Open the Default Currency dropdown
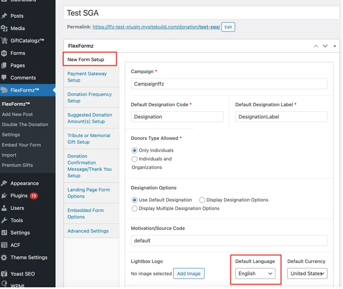The width and height of the screenshot is (343, 289). pos(307,274)
